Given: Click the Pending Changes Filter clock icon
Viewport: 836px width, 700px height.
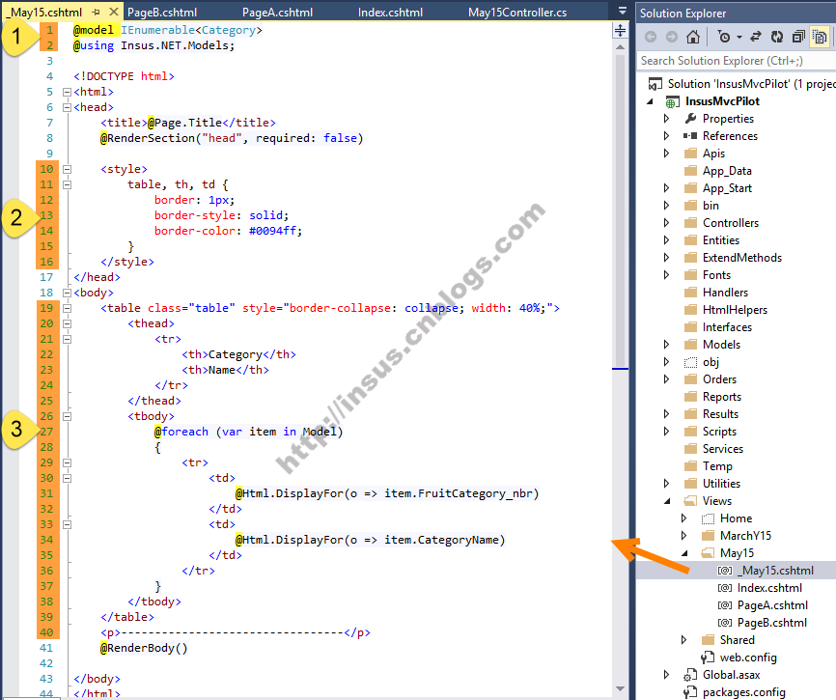Looking at the screenshot, I should (x=723, y=37).
